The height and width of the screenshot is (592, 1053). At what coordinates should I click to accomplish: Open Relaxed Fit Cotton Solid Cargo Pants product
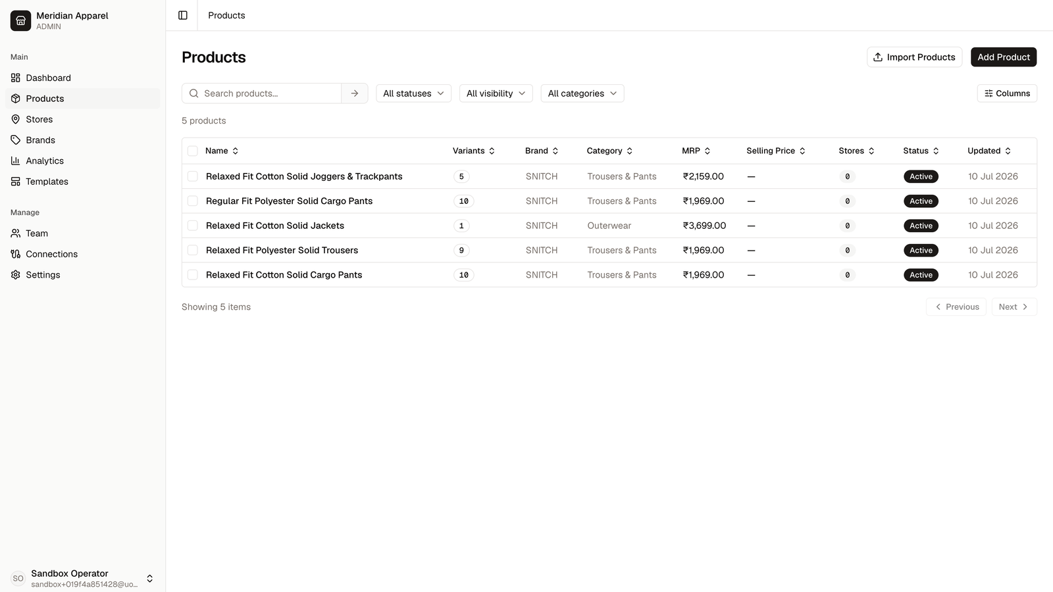[284, 275]
